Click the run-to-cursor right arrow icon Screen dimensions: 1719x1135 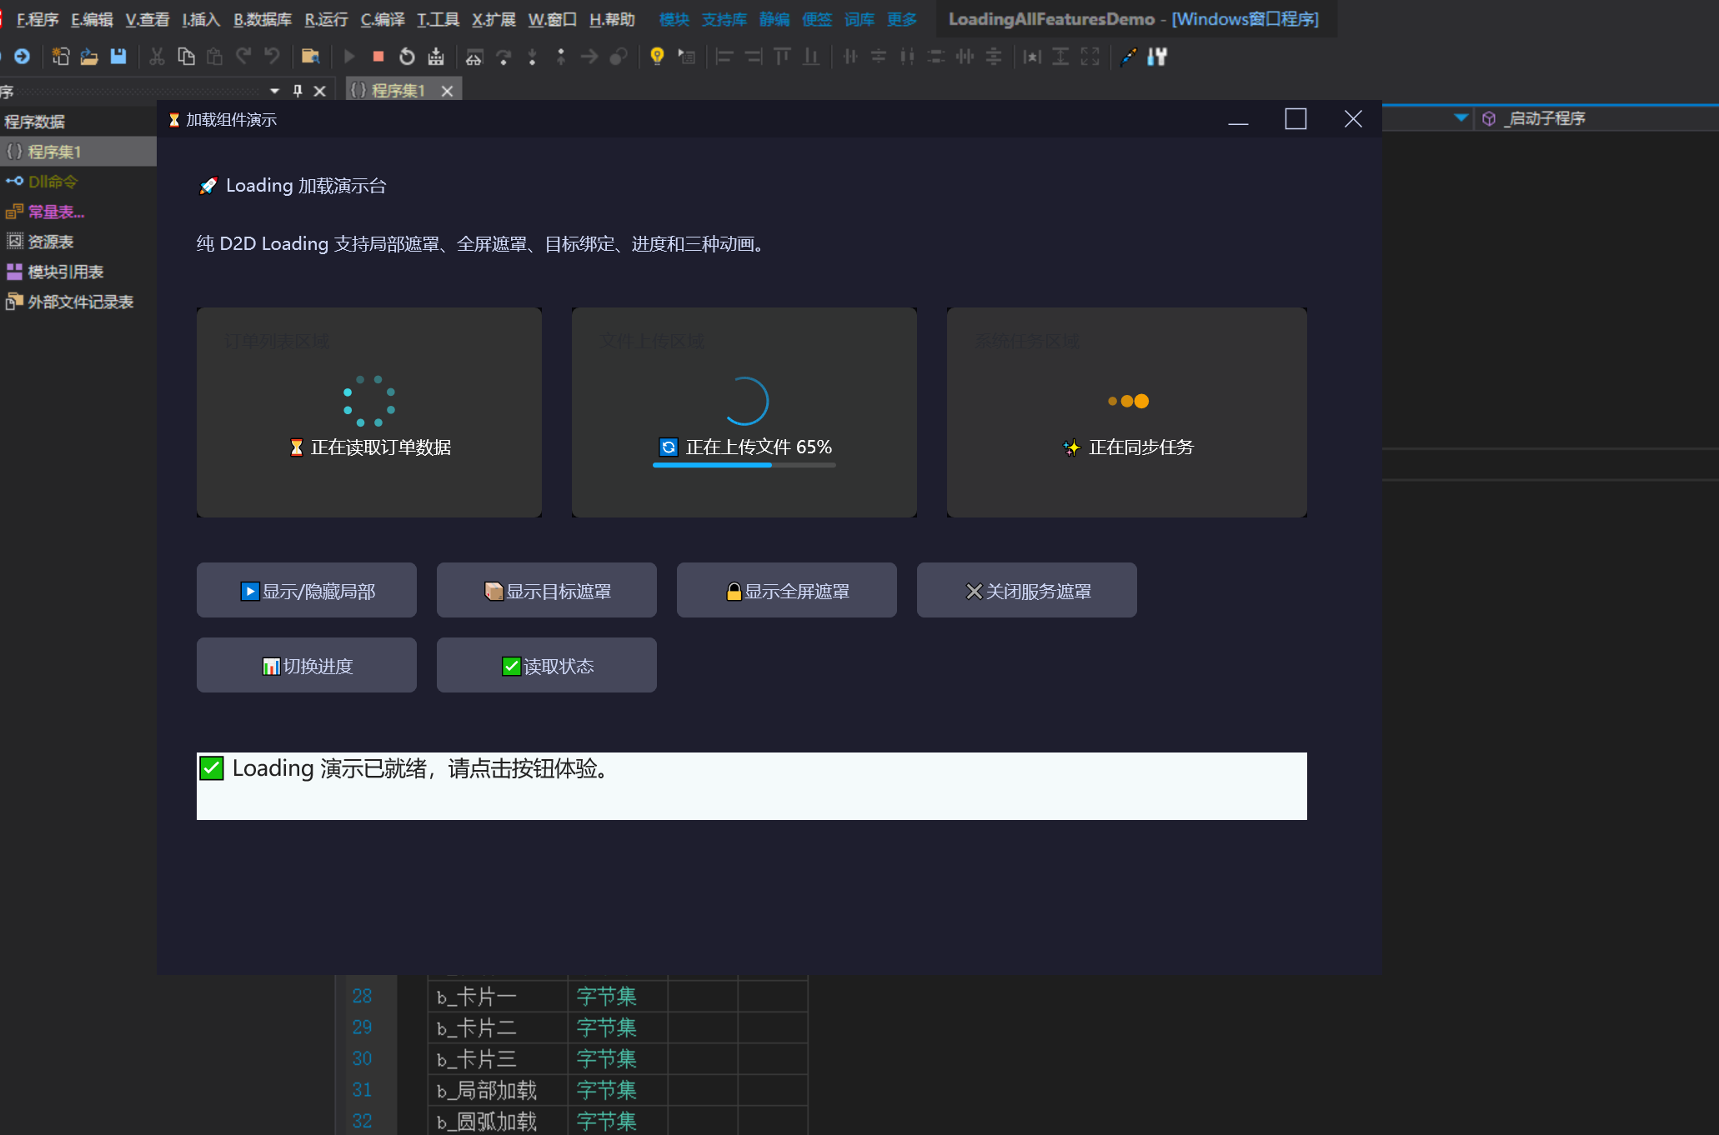click(x=589, y=57)
